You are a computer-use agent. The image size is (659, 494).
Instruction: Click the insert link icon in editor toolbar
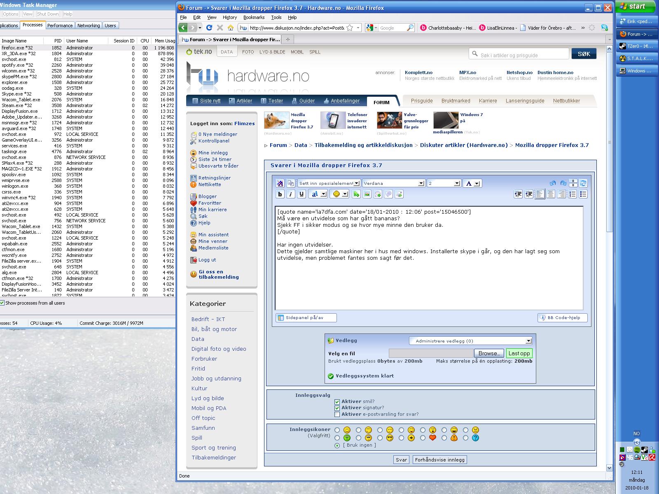pyautogui.click(x=356, y=194)
